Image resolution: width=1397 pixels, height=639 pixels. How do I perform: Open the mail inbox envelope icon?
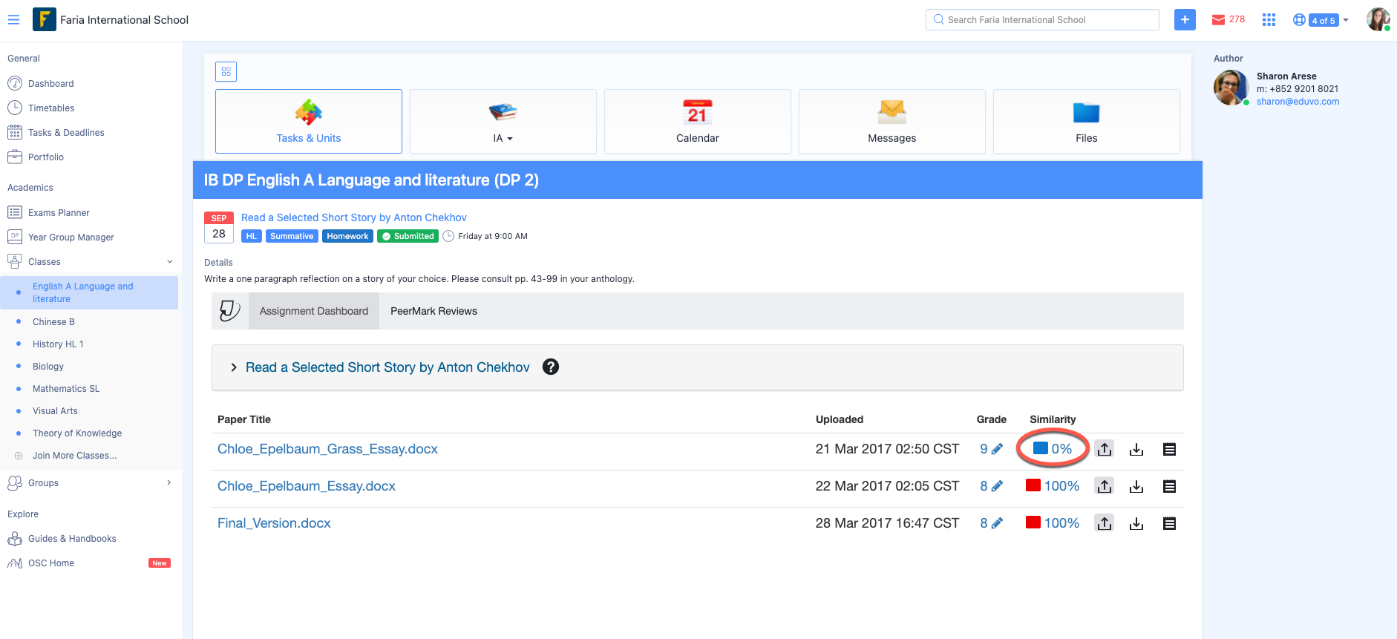pyautogui.click(x=1218, y=20)
